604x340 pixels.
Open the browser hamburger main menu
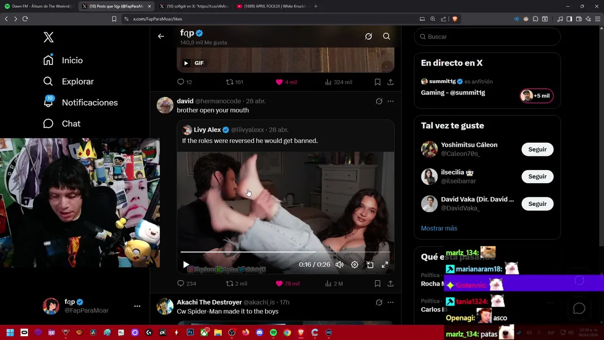coord(597,19)
